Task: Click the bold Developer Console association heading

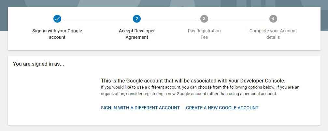Action: point(193,81)
